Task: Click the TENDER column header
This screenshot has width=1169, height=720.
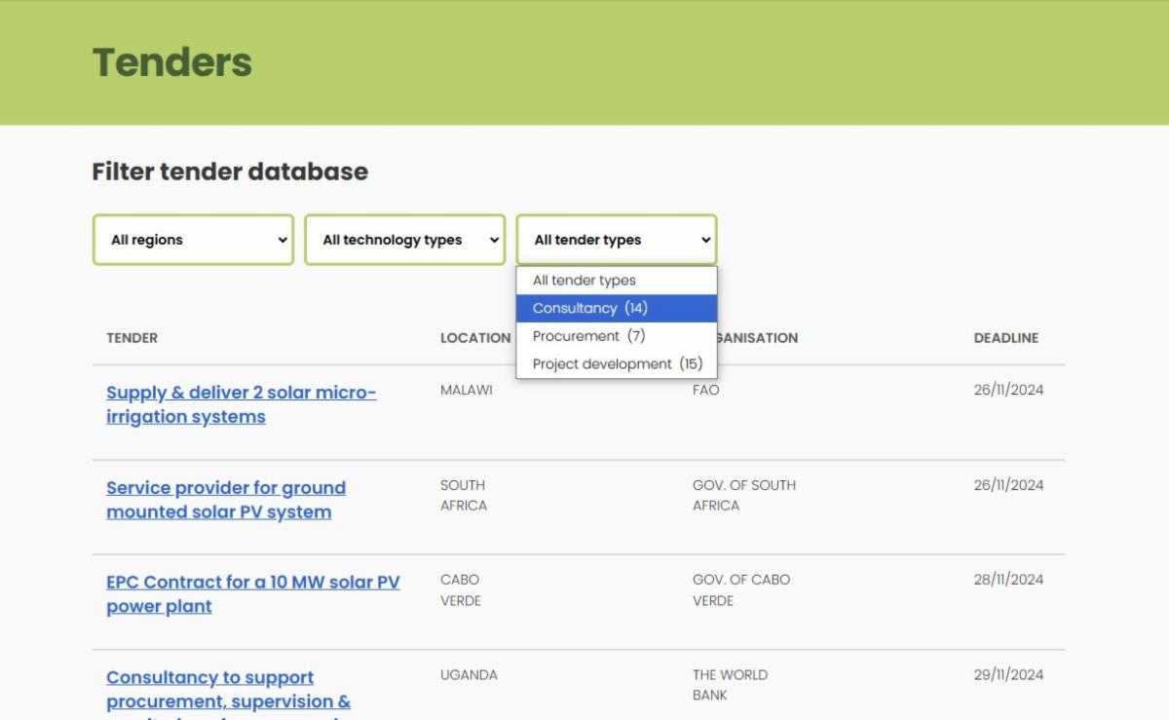Action: (132, 338)
